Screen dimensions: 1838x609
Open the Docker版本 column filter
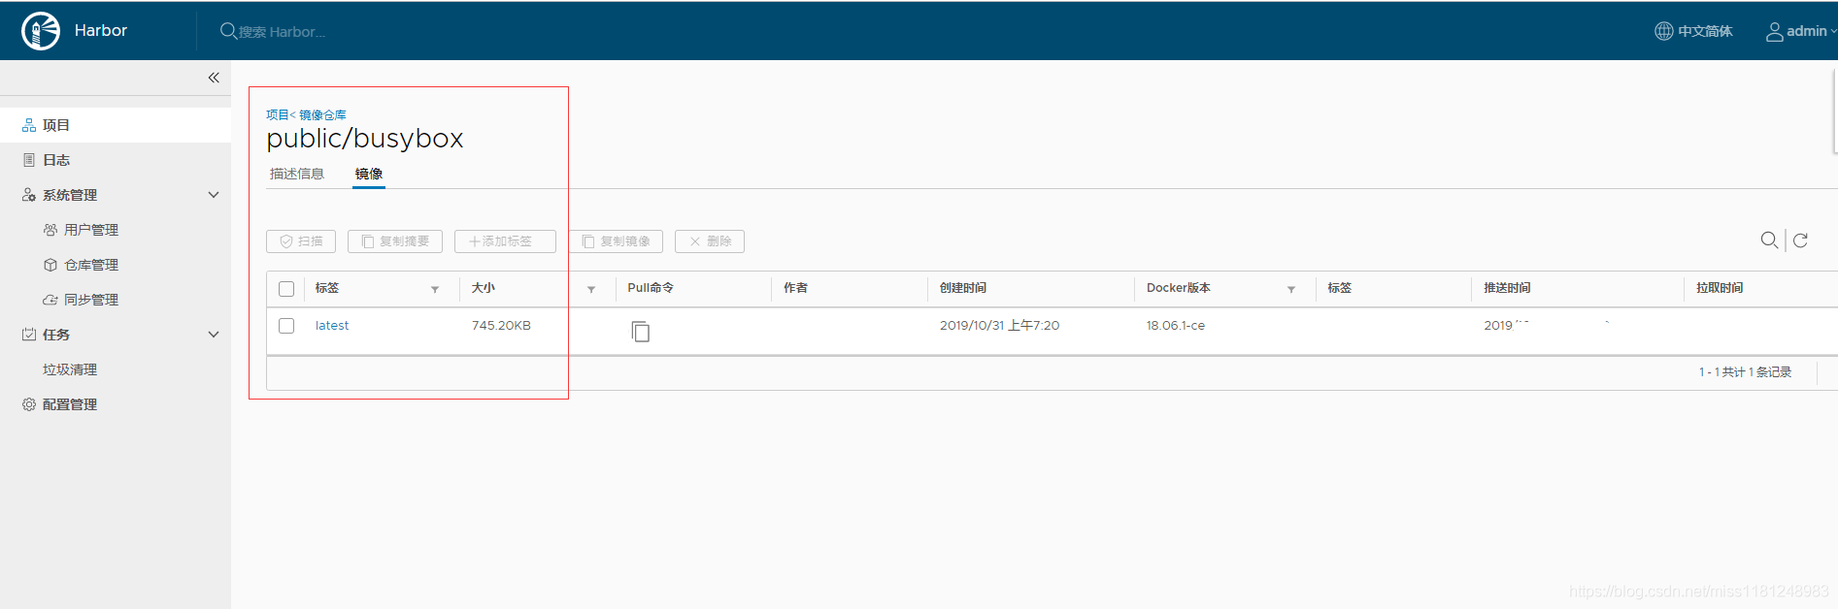coord(1291,289)
